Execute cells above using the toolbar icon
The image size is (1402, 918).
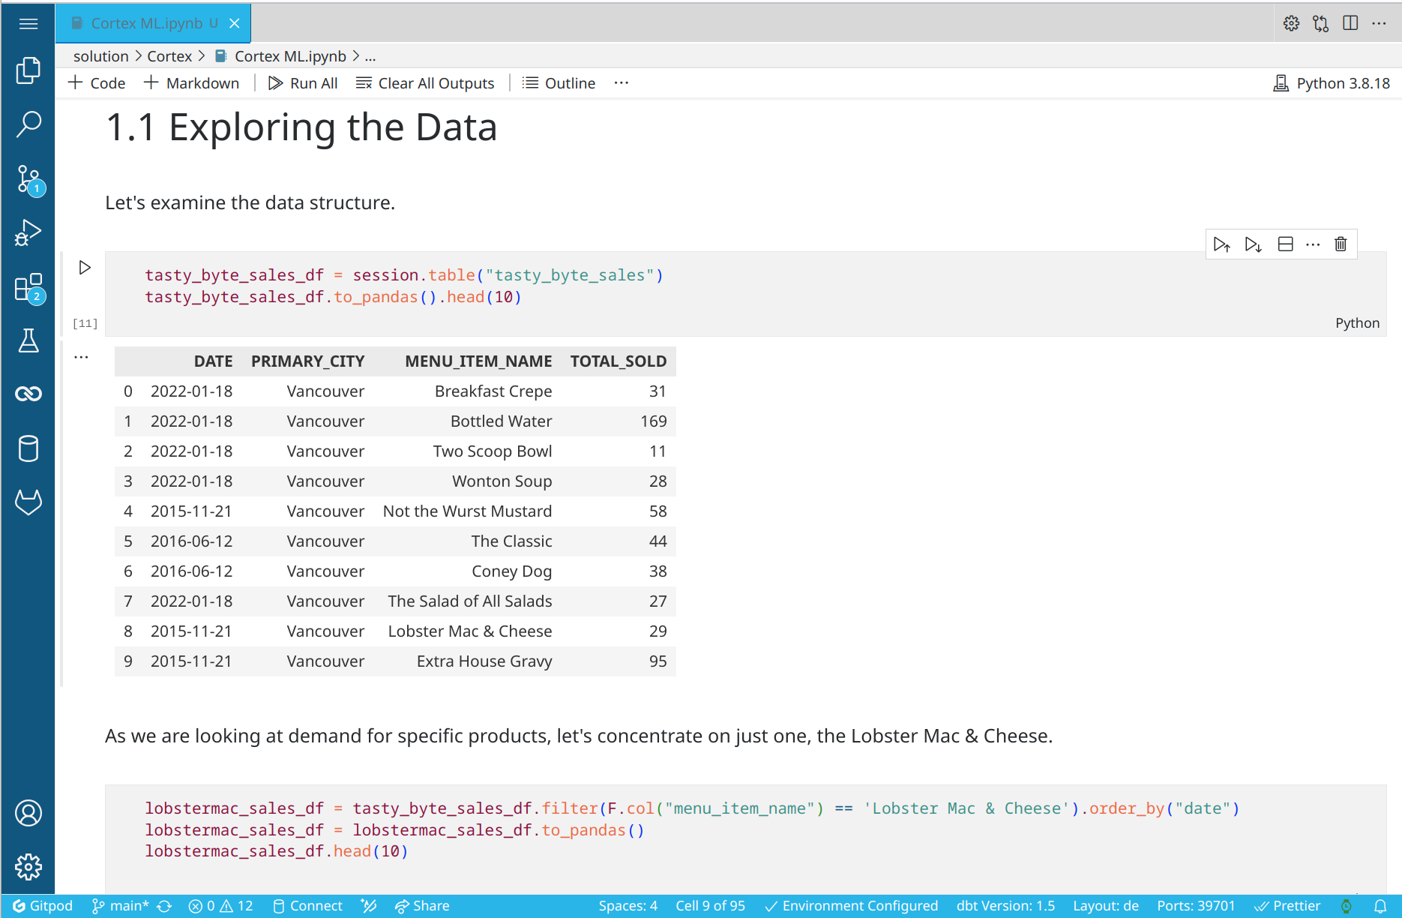pos(1222,244)
